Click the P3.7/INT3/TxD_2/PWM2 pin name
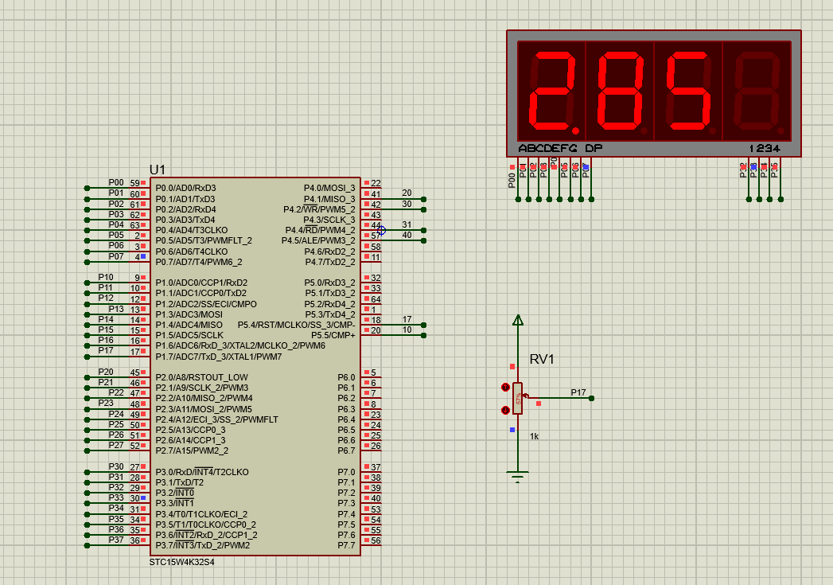This screenshot has height=585, width=833. [x=203, y=545]
